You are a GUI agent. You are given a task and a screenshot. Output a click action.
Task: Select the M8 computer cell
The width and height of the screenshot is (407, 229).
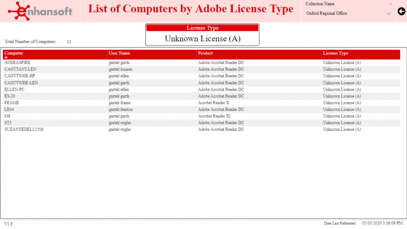click(x=7, y=116)
